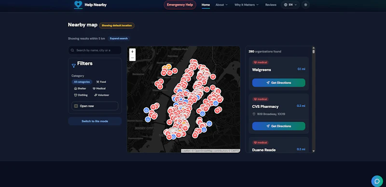Click the medical tag on CVS Pharmacy card
This screenshot has width=386, height=187.
(x=261, y=99)
